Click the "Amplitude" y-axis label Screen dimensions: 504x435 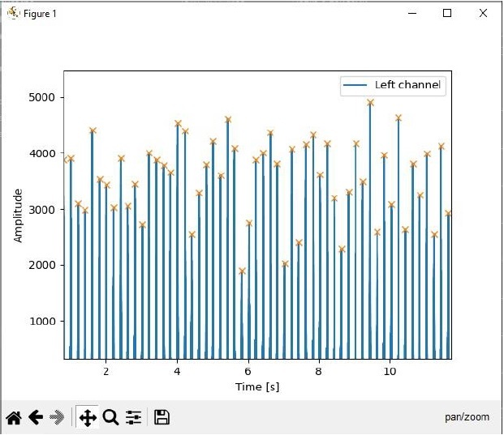click(18, 215)
